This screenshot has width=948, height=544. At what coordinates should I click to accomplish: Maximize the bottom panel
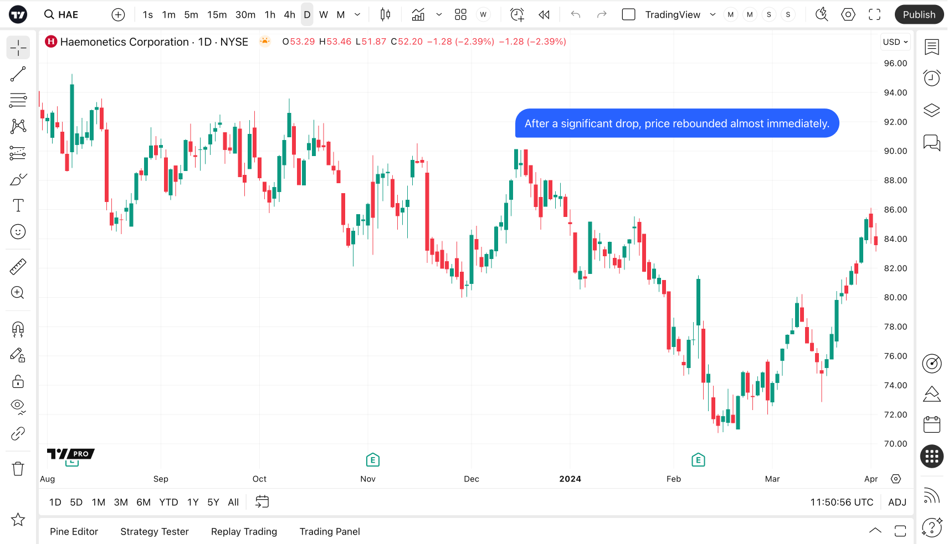pyautogui.click(x=900, y=531)
